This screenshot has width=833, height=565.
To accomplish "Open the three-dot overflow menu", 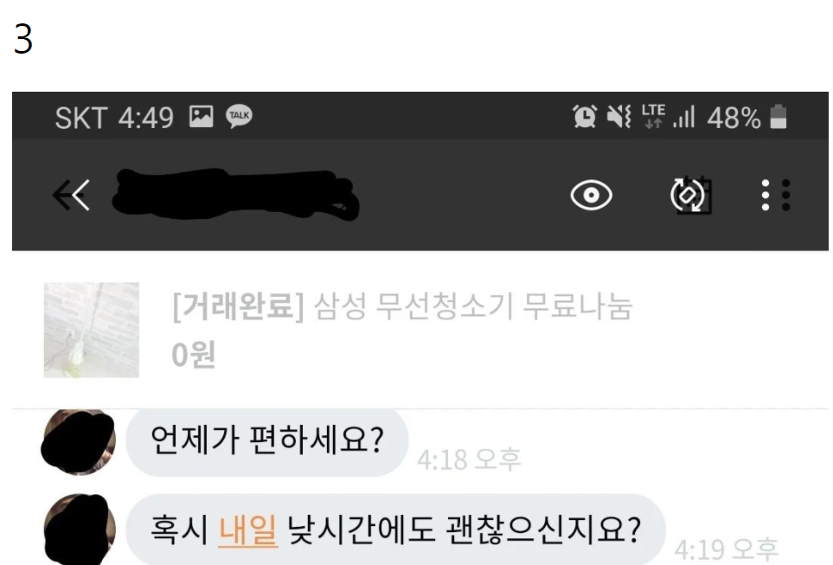I will pyautogui.click(x=776, y=195).
